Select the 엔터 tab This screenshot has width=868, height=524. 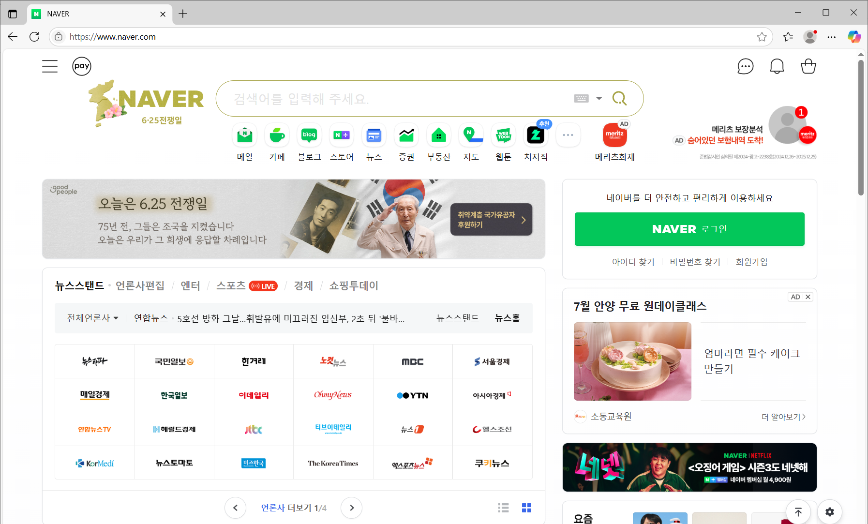(x=190, y=286)
